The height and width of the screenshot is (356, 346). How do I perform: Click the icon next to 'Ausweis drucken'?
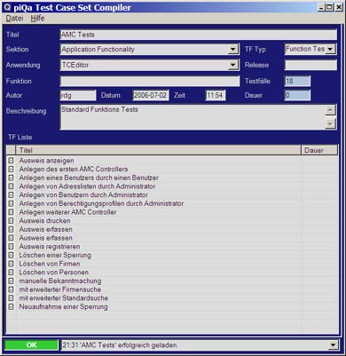[x=11, y=221]
